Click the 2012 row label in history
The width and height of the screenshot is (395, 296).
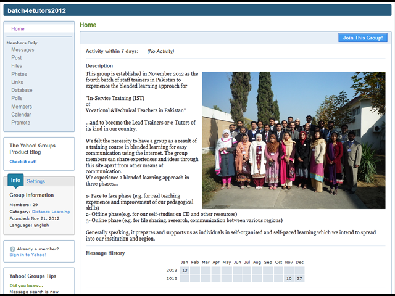(x=172, y=278)
